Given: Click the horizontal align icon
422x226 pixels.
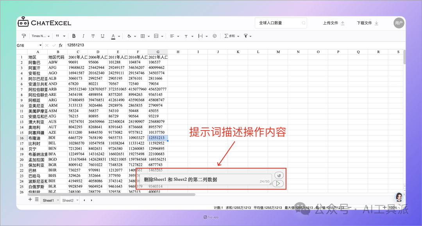Looking at the screenshot, I should pos(172,36).
